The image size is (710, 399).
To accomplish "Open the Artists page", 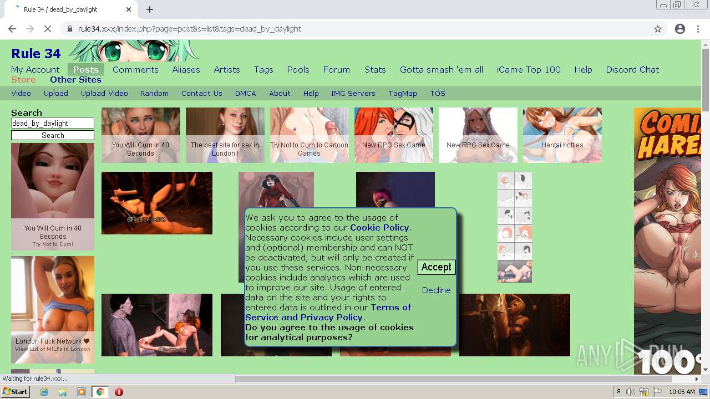I will pyautogui.click(x=227, y=70).
